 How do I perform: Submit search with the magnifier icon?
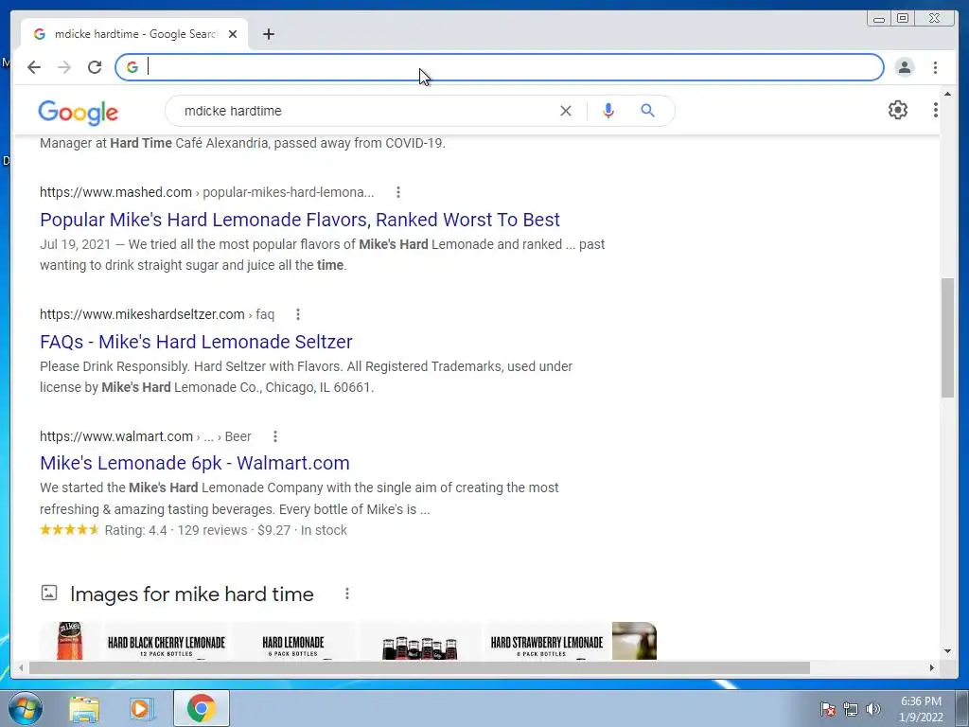pos(647,111)
